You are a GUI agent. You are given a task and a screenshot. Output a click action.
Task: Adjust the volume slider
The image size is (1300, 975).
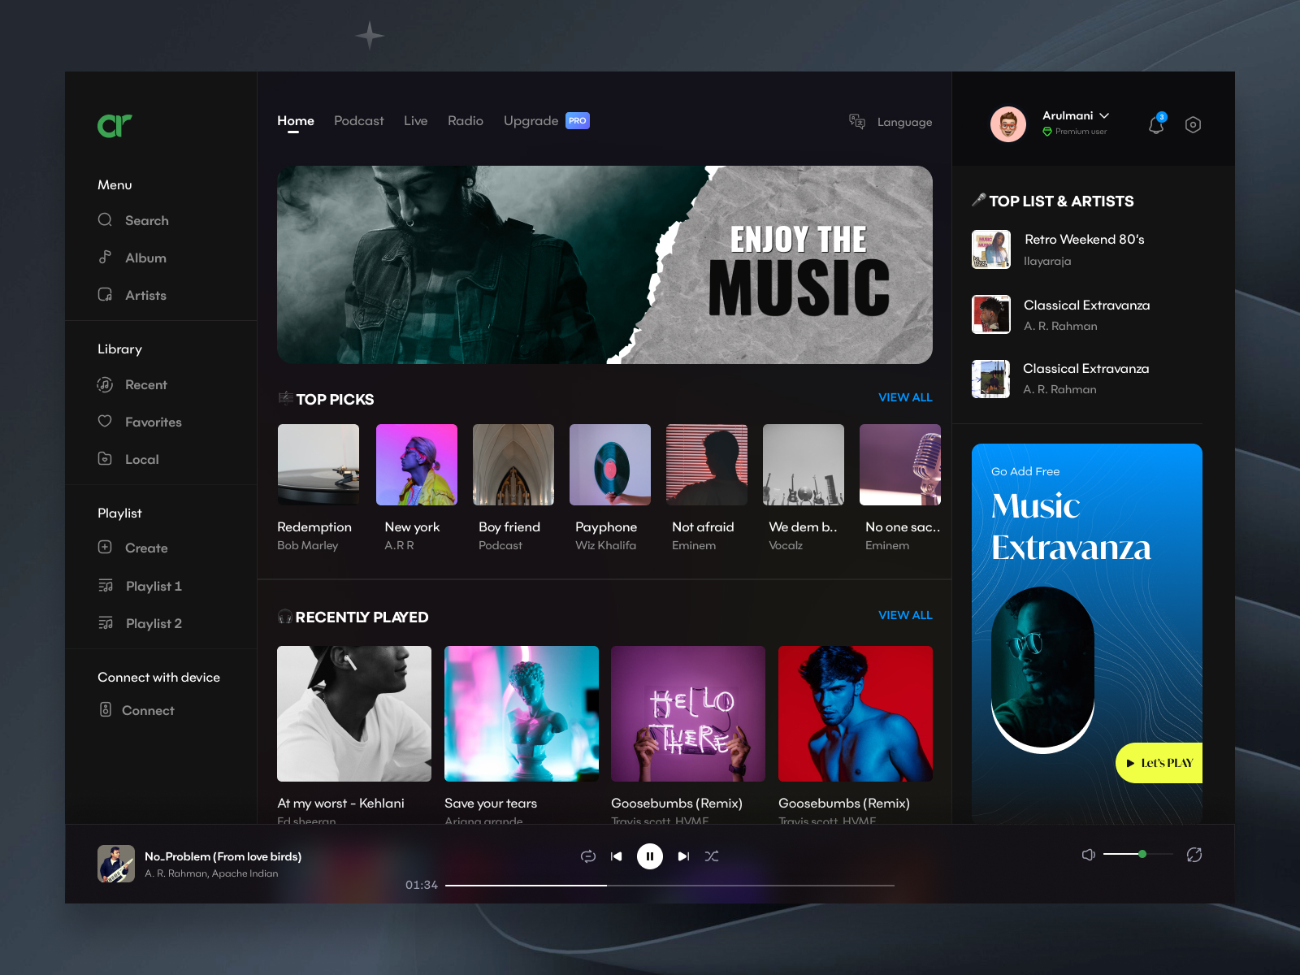pyautogui.click(x=1143, y=854)
